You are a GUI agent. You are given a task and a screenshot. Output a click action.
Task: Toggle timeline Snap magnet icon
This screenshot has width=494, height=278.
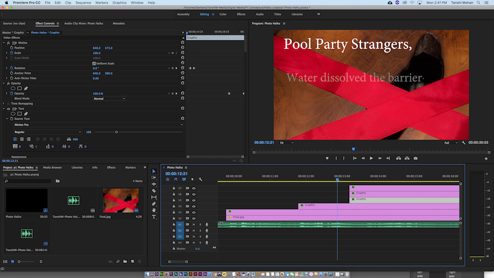click(176, 179)
